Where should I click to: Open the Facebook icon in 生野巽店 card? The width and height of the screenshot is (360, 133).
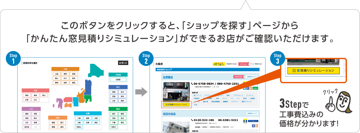[x=248, y=88]
